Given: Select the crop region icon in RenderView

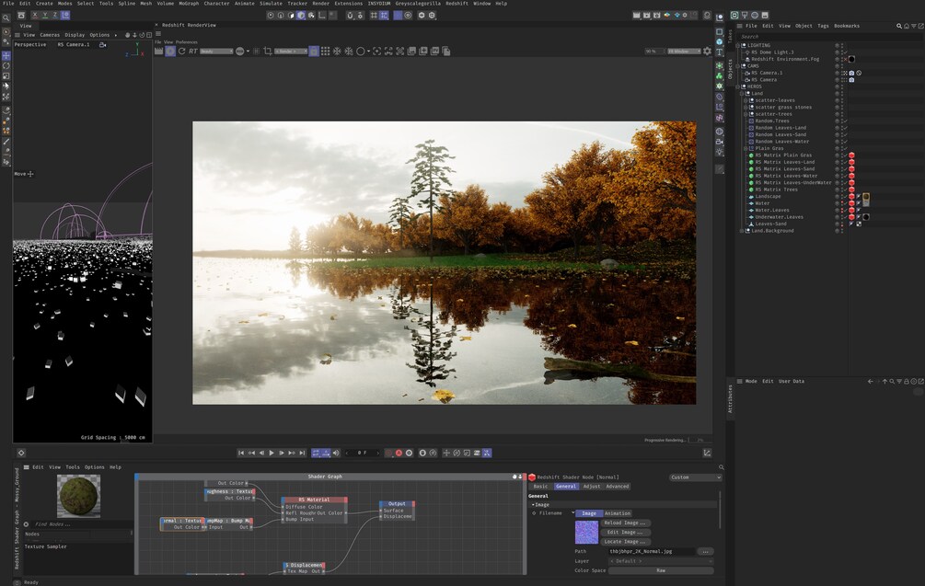Looking at the screenshot, I should click(267, 52).
